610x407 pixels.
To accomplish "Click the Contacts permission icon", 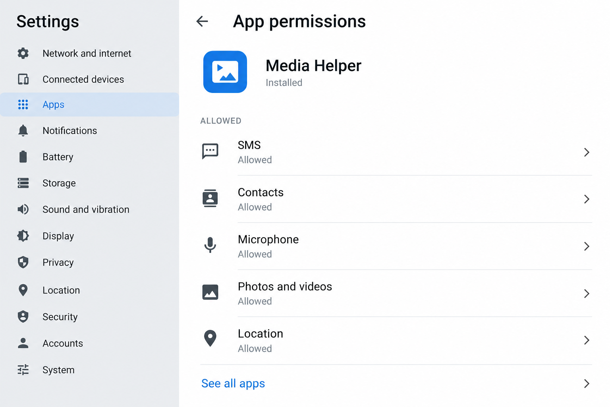I will 210,198.
